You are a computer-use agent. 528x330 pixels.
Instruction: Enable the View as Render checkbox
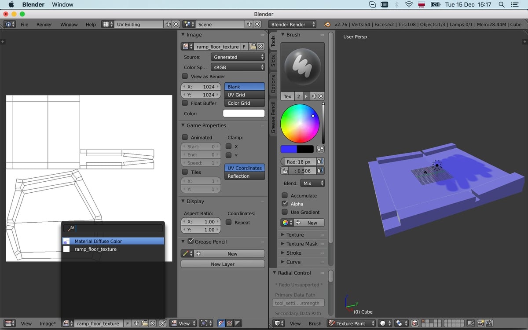click(x=184, y=76)
